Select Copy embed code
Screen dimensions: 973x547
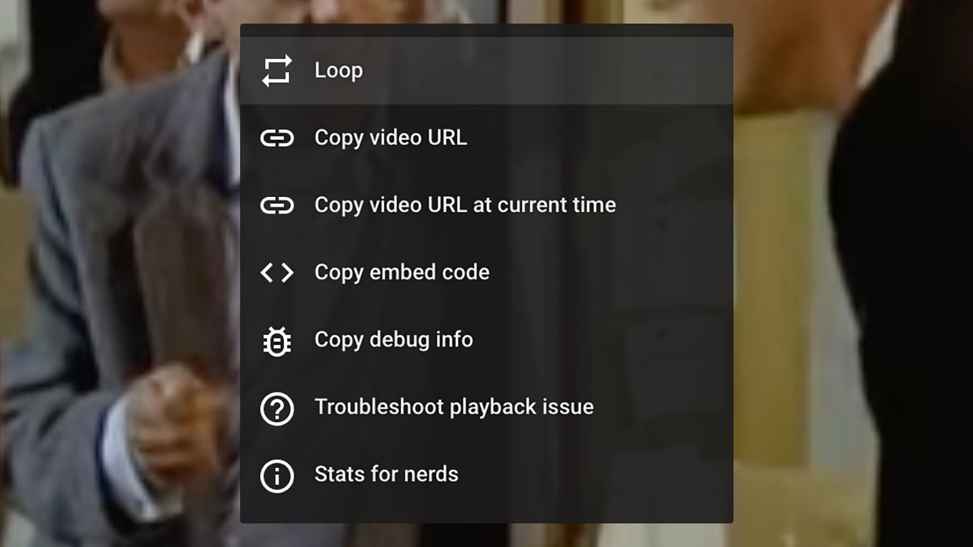[x=401, y=272]
